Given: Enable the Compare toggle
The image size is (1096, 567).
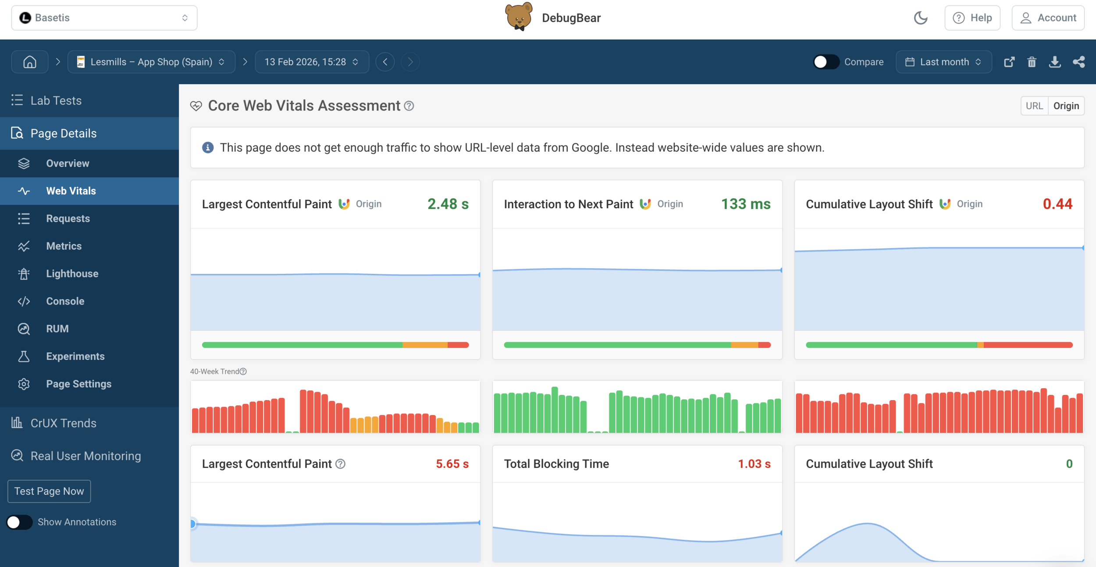Looking at the screenshot, I should (826, 62).
